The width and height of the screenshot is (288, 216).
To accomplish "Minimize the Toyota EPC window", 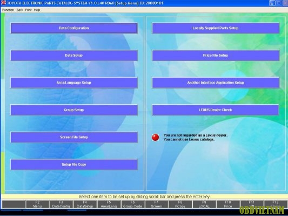I will [x=272, y=3].
